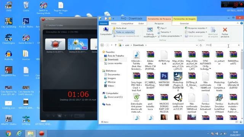Select the pack boladão lusca archive

[150, 102]
